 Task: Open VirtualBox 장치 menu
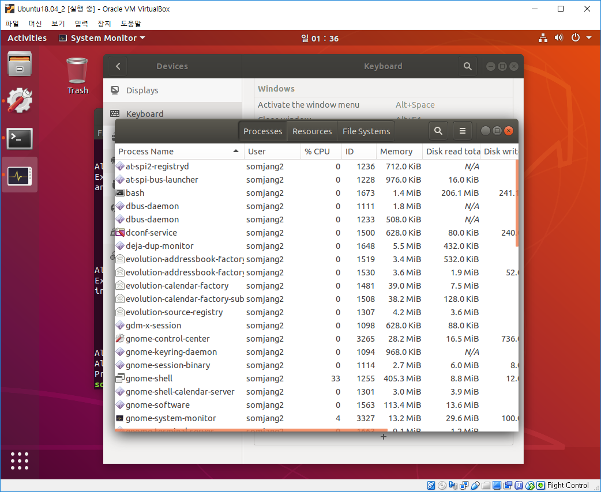pyautogui.click(x=104, y=24)
